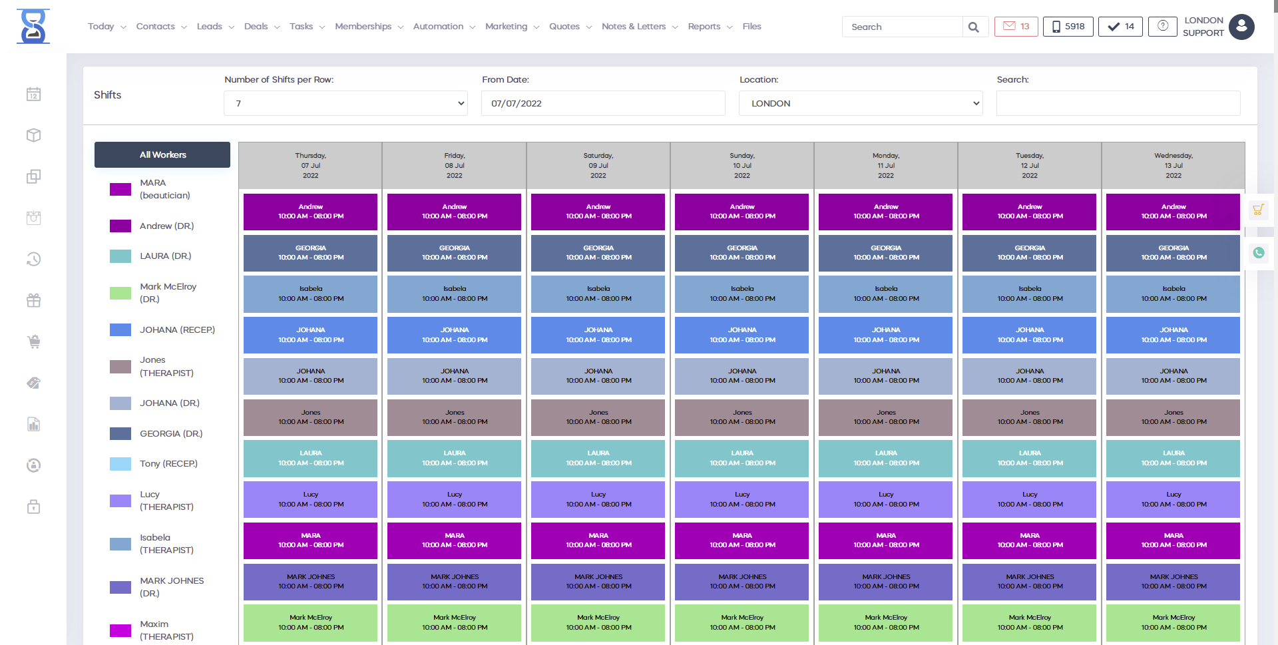Click the green WhatsApp floating icon
Viewport: 1278px width, 645px height.
[1258, 253]
